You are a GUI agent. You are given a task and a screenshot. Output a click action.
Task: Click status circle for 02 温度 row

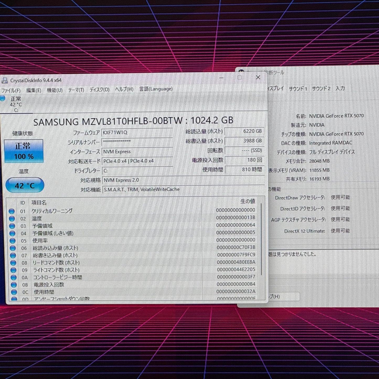pyautogui.click(x=12, y=218)
